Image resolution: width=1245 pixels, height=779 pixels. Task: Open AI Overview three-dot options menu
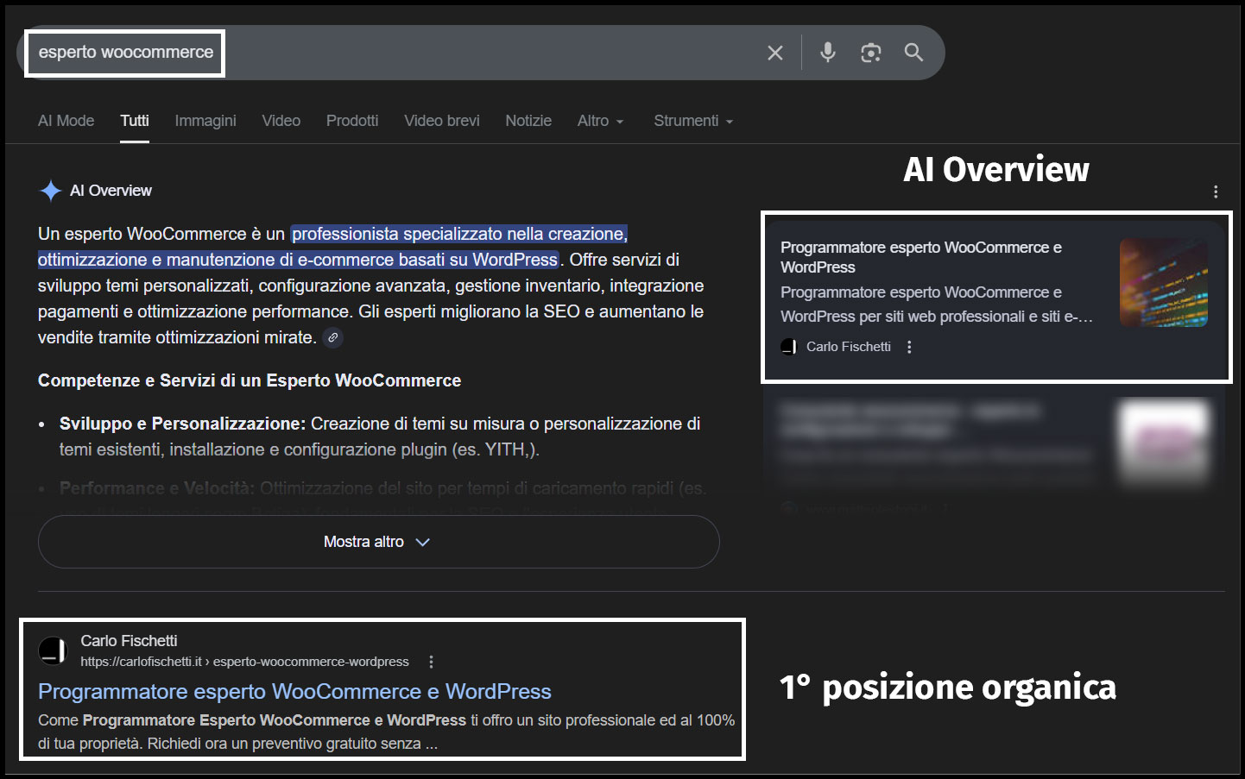click(x=1215, y=192)
